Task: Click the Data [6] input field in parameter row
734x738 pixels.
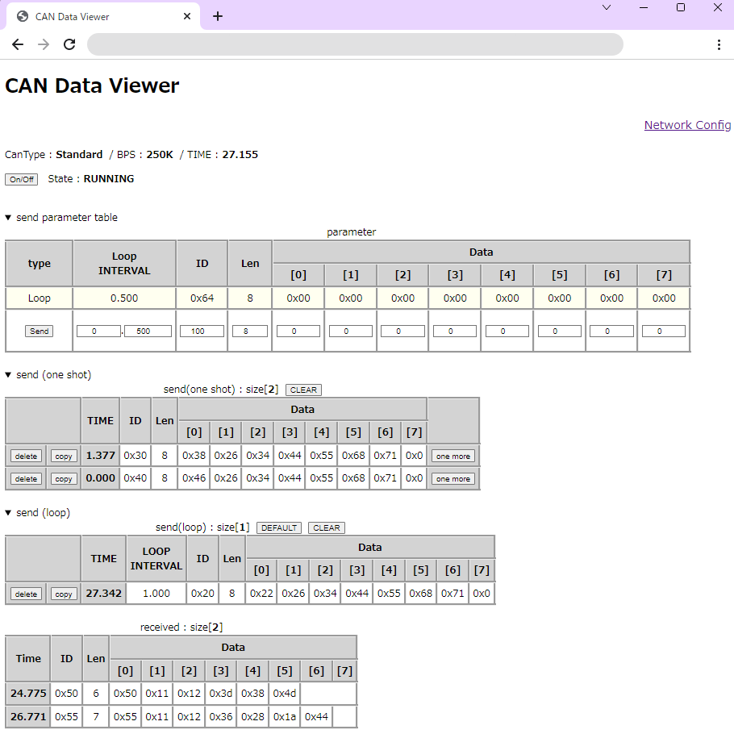Action: pyautogui.click(x=611, y=331)
